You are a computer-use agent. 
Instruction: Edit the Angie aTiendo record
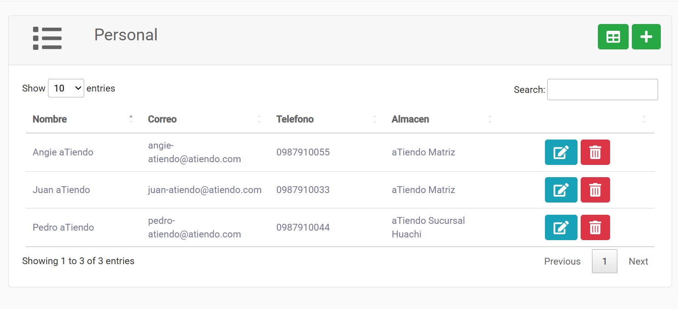(x=561, y=152)
